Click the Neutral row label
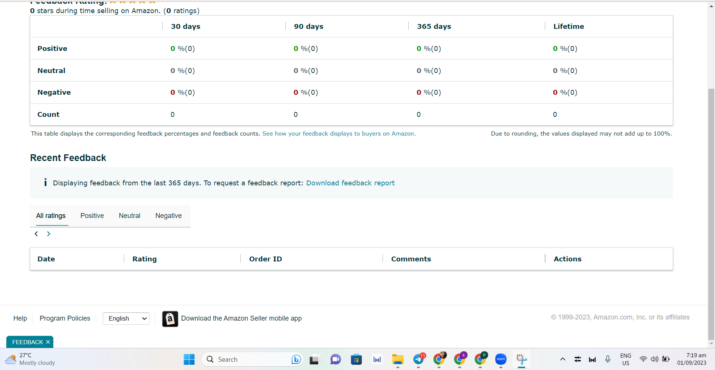Screen dimensions: 715x370 (51, 71)
